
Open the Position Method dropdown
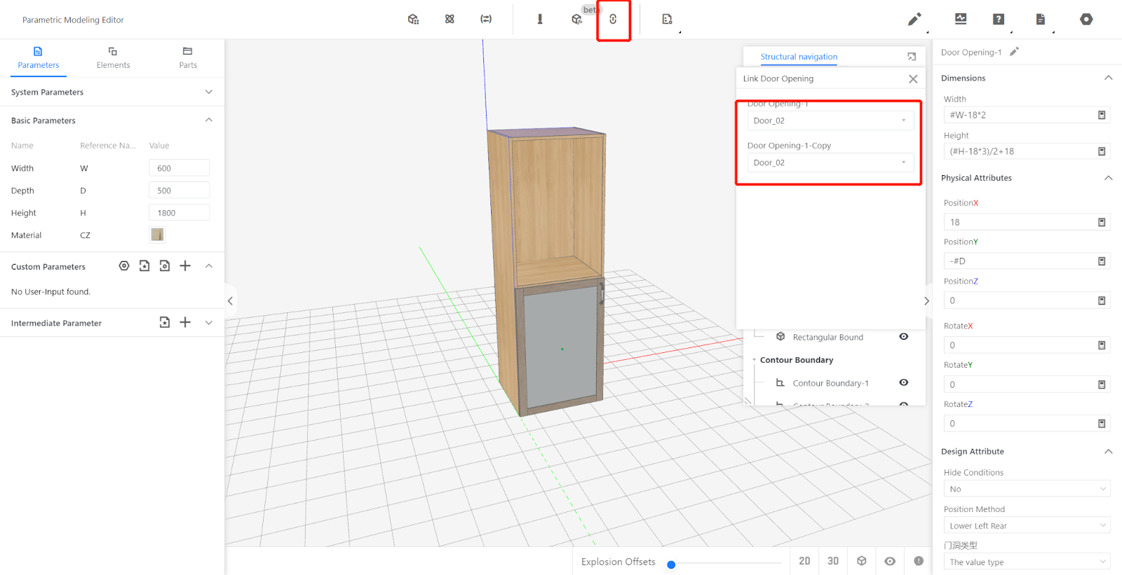pos(1026,526)
